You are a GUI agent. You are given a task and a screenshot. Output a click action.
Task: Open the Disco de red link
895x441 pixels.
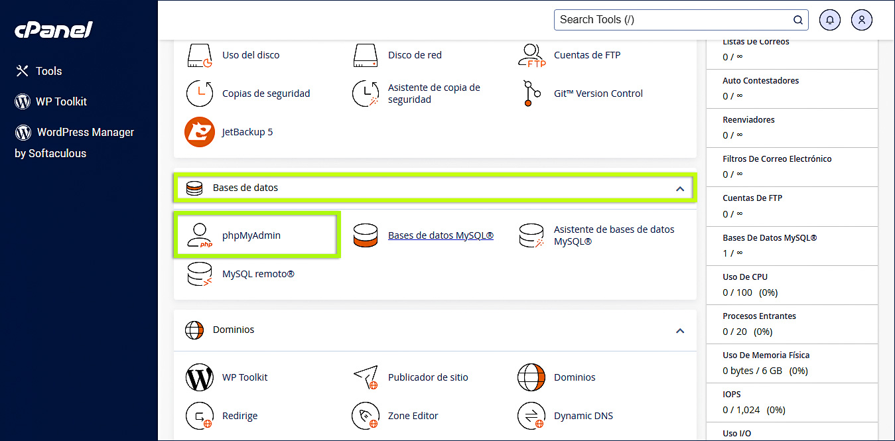[x=415, y=55]
